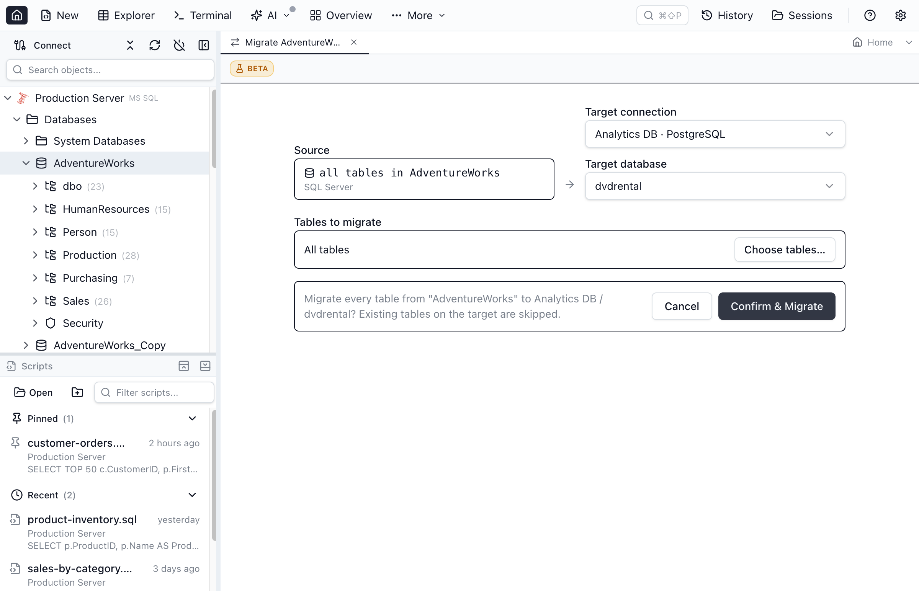Refresh the connection tree
This screenshot has width=919, height=591.
tap(155, 45)
